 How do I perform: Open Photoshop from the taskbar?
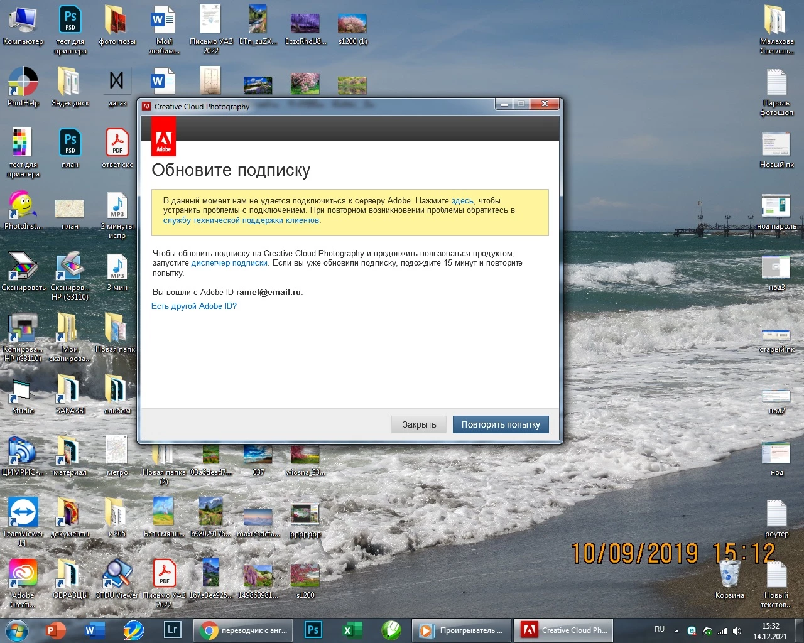click(x=313, y=630)
